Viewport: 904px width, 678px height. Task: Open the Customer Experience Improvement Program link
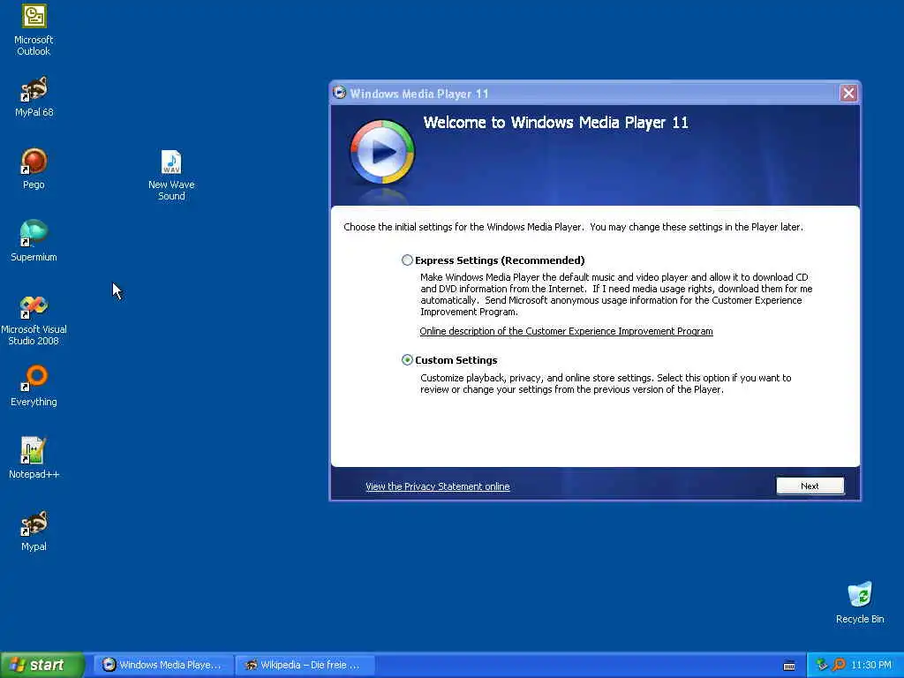point(566,331)
